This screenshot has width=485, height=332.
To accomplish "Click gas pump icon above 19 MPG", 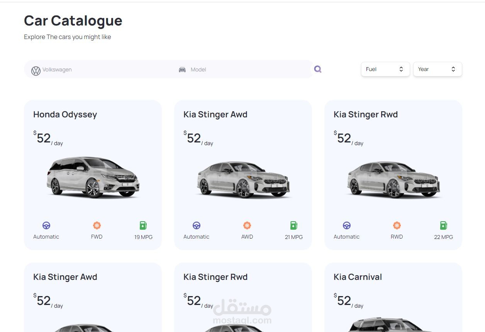I will click(x=143, y=225).
